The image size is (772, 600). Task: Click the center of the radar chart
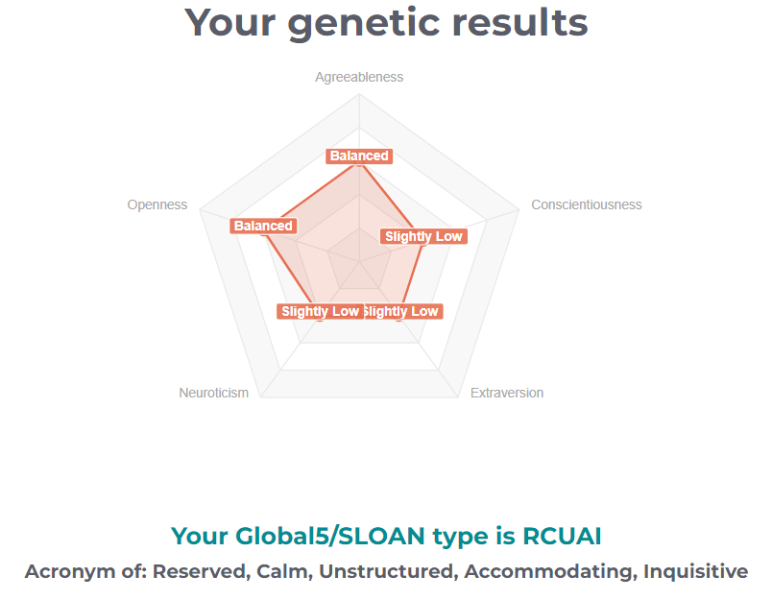[359, 261]
